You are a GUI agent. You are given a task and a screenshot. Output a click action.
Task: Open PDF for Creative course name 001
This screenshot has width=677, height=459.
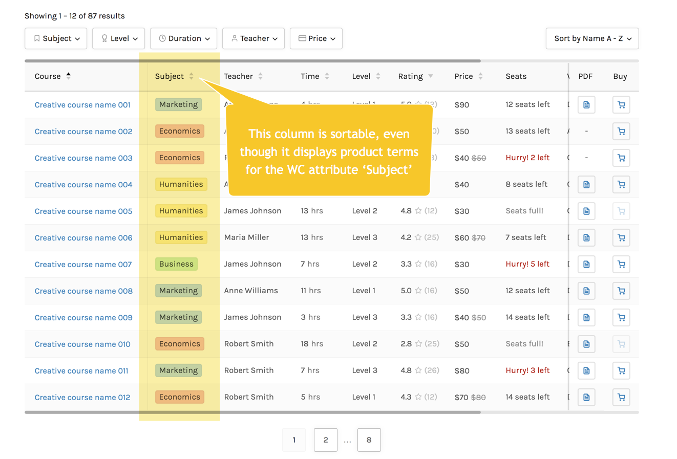click(x=586, y=105)
